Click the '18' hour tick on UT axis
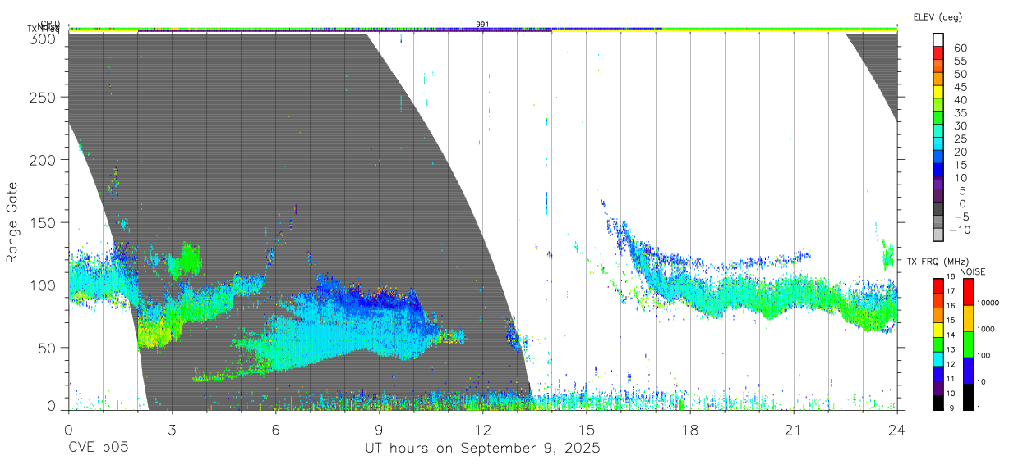Image resolution: width=1009 pixels, height=465 pixels. [x=690, y=430]
